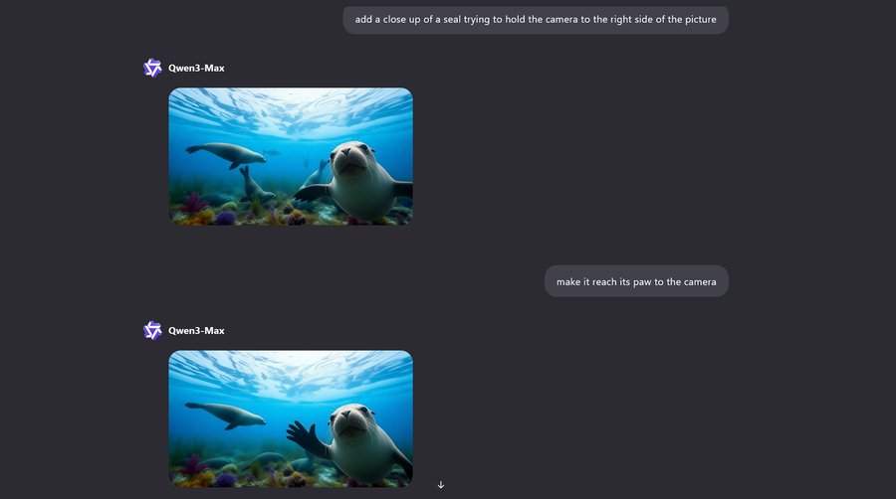Click the second Qwen3-Max logo icon

point(152,330)
